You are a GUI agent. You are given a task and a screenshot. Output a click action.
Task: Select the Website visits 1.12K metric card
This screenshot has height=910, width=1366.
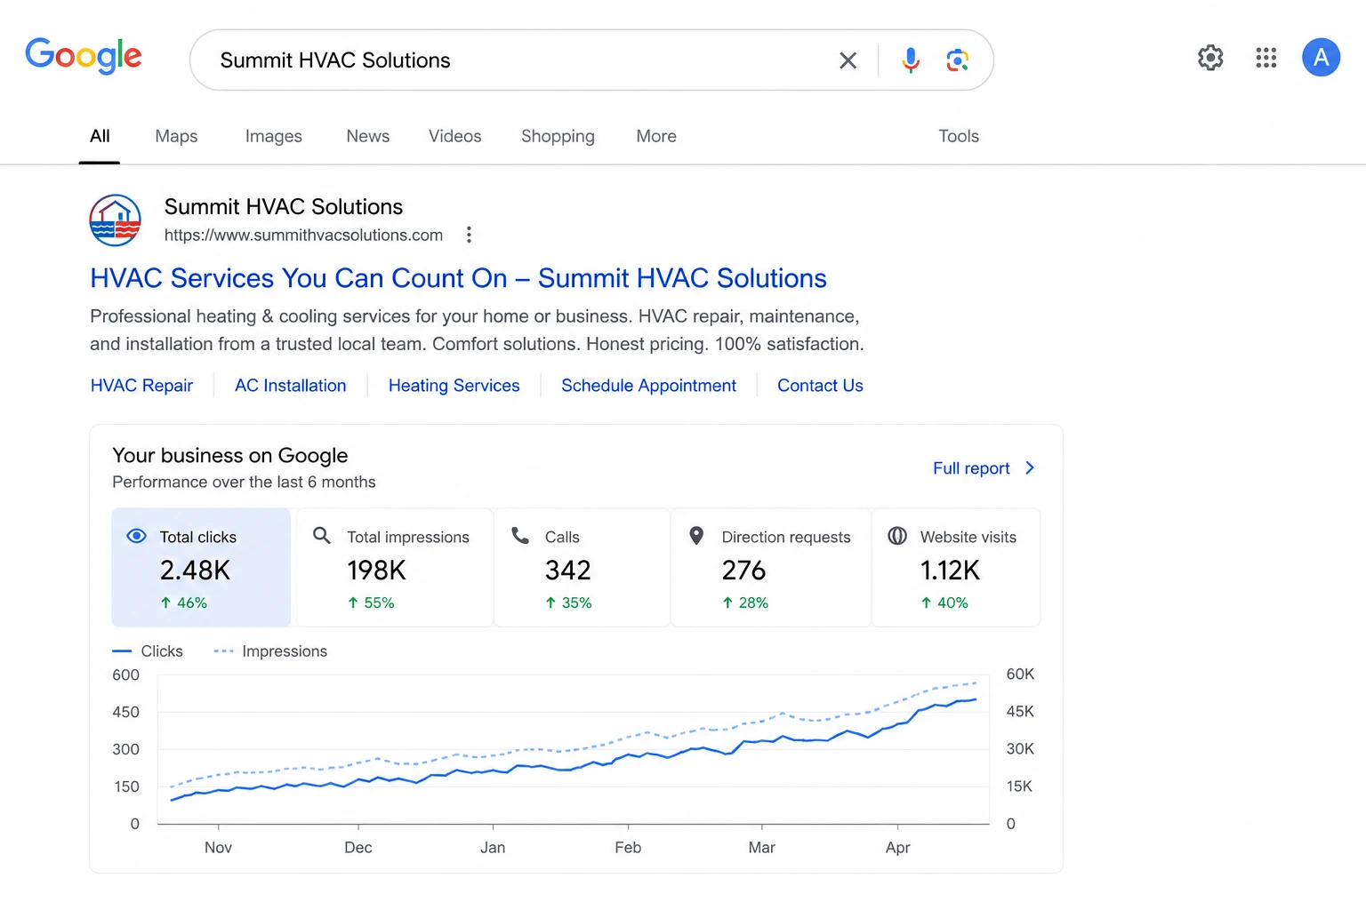956,567
